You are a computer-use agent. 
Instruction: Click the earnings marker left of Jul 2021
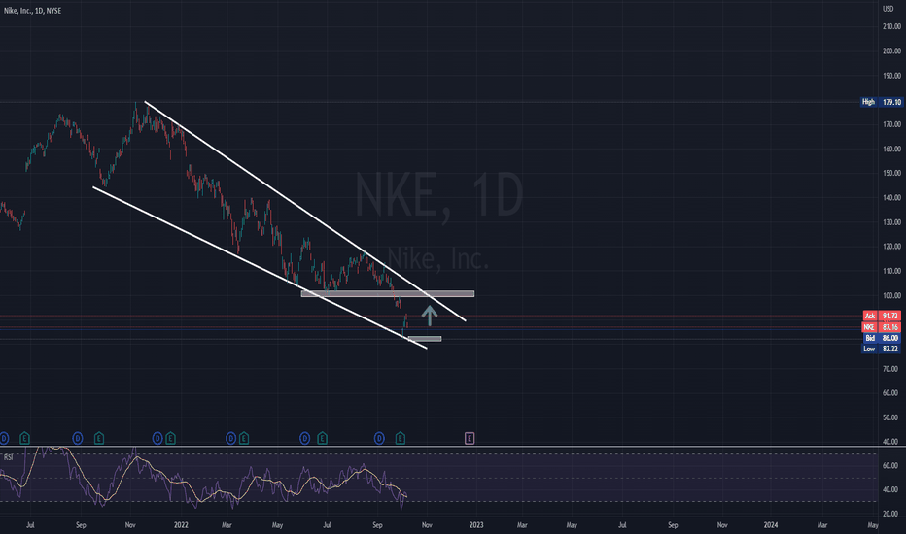pos(24,438)
